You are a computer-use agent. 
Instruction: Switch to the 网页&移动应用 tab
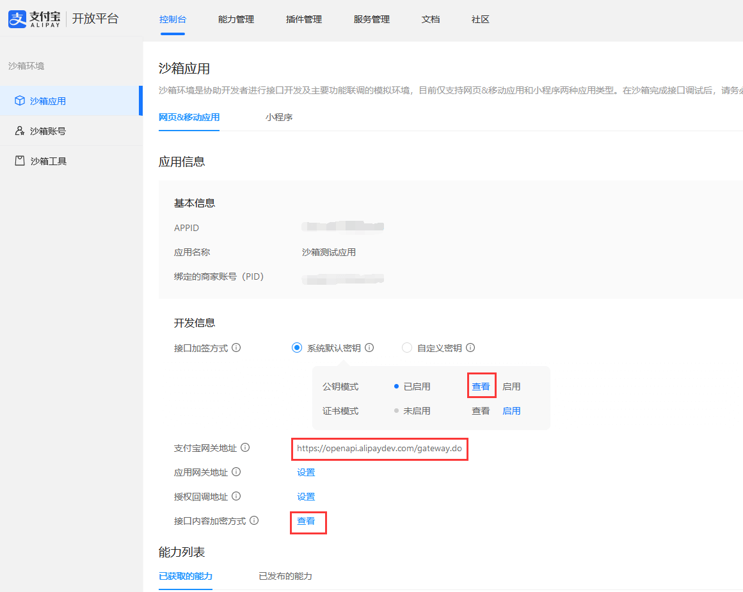[189, 117]
